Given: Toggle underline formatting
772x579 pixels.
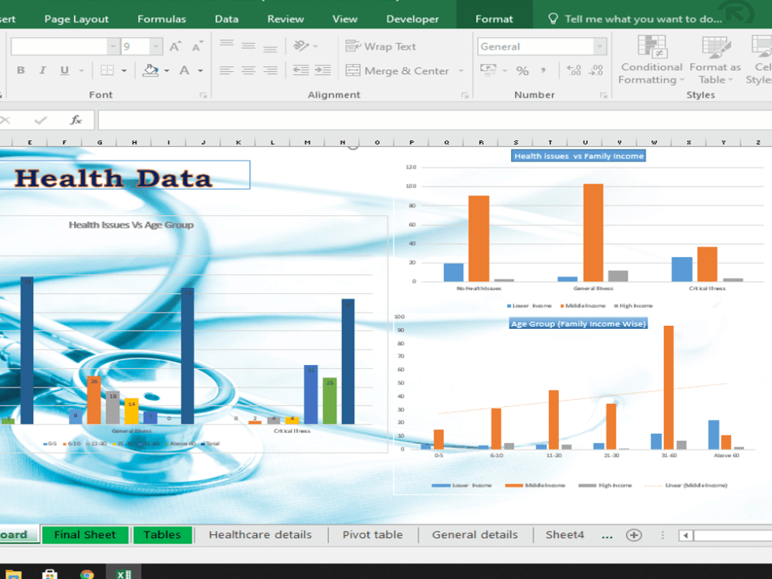Looking at the screenshot, I should click(x=63, y=70).
